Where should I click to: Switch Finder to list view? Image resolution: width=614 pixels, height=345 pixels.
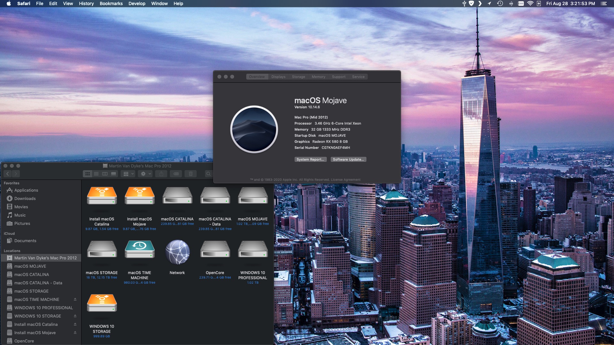[x=96, y=174]
